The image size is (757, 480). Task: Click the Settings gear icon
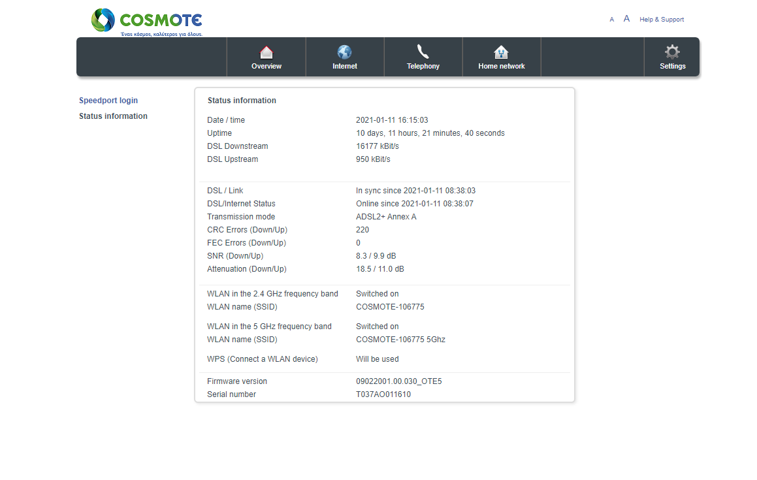673,52
